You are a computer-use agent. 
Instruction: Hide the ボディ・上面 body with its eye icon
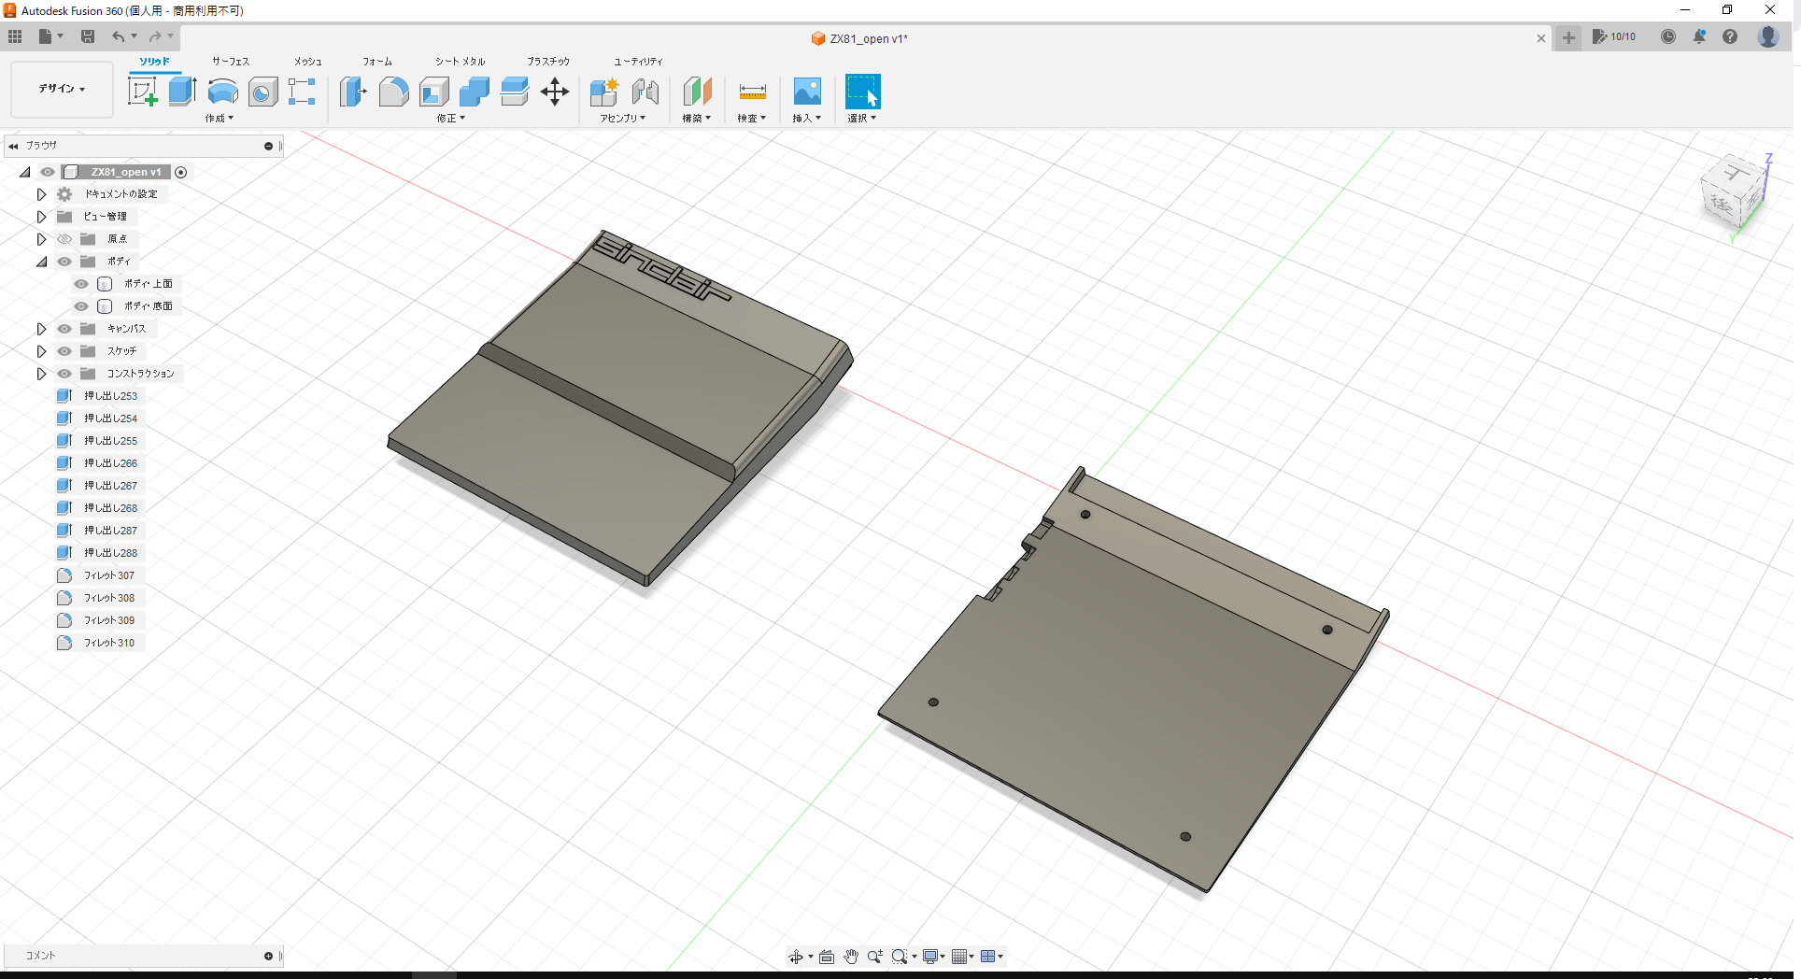(x=81, y=283)
